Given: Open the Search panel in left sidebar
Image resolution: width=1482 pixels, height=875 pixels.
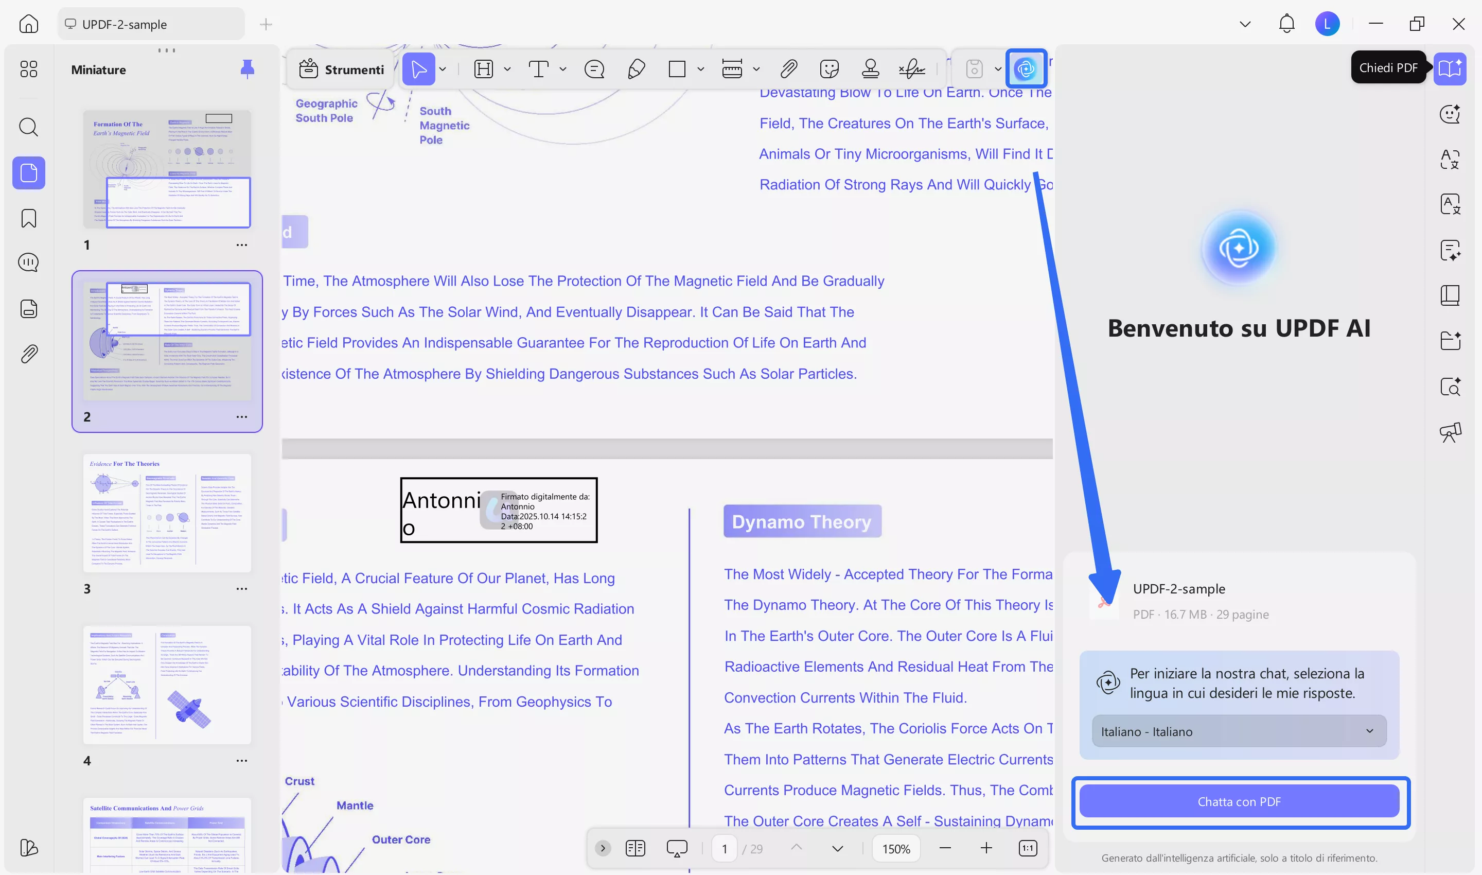Looking at the screenshot, I should tap(28, 127).
